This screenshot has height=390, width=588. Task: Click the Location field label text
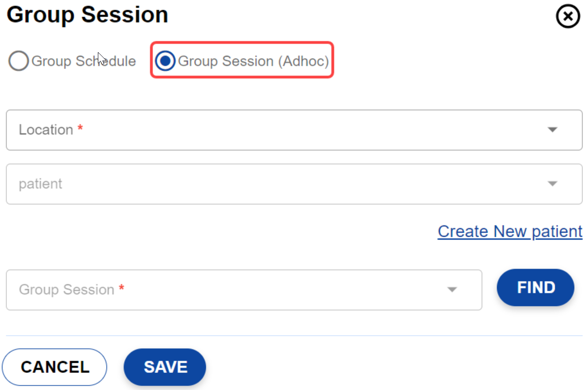46,130
